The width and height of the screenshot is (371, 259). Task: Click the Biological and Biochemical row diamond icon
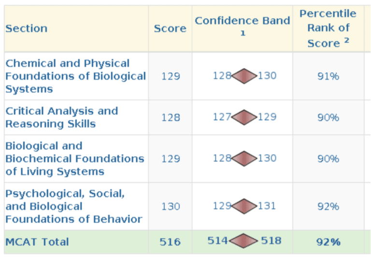click(x=244, y=158)
